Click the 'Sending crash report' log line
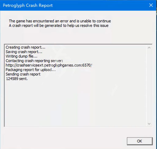This screenshot has width=157, height=149. click(x=23, y=74)
